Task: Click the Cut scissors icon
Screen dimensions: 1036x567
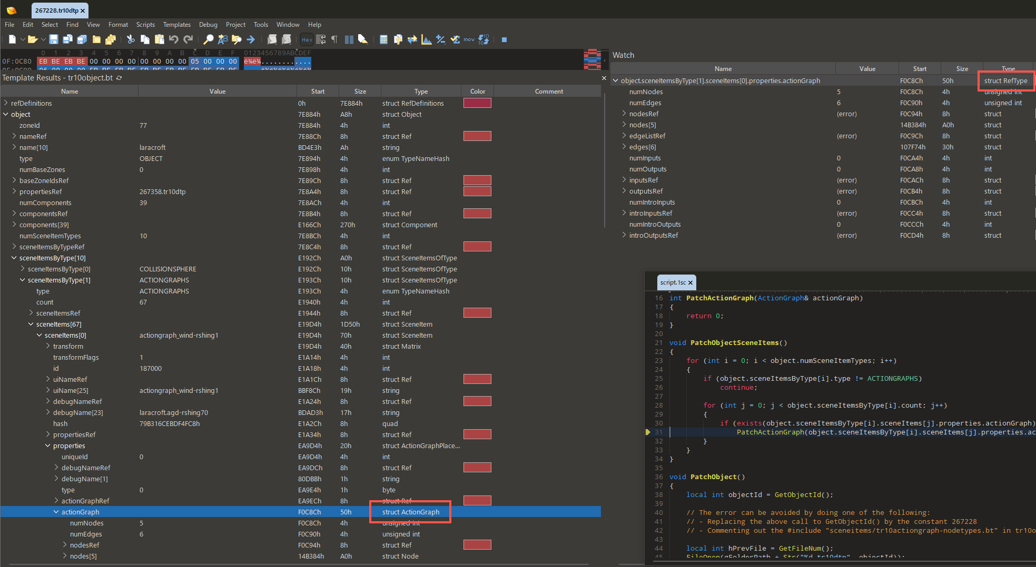Action: pyautogui.click(x=131, y=39)
